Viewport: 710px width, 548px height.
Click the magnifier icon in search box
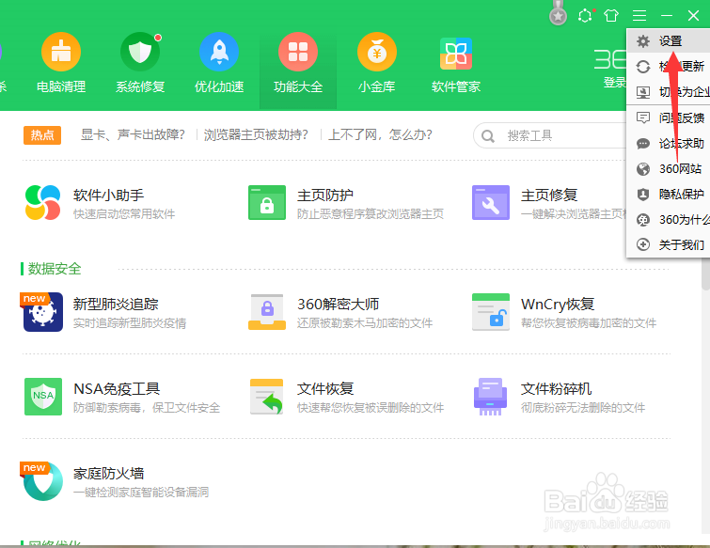488,135
